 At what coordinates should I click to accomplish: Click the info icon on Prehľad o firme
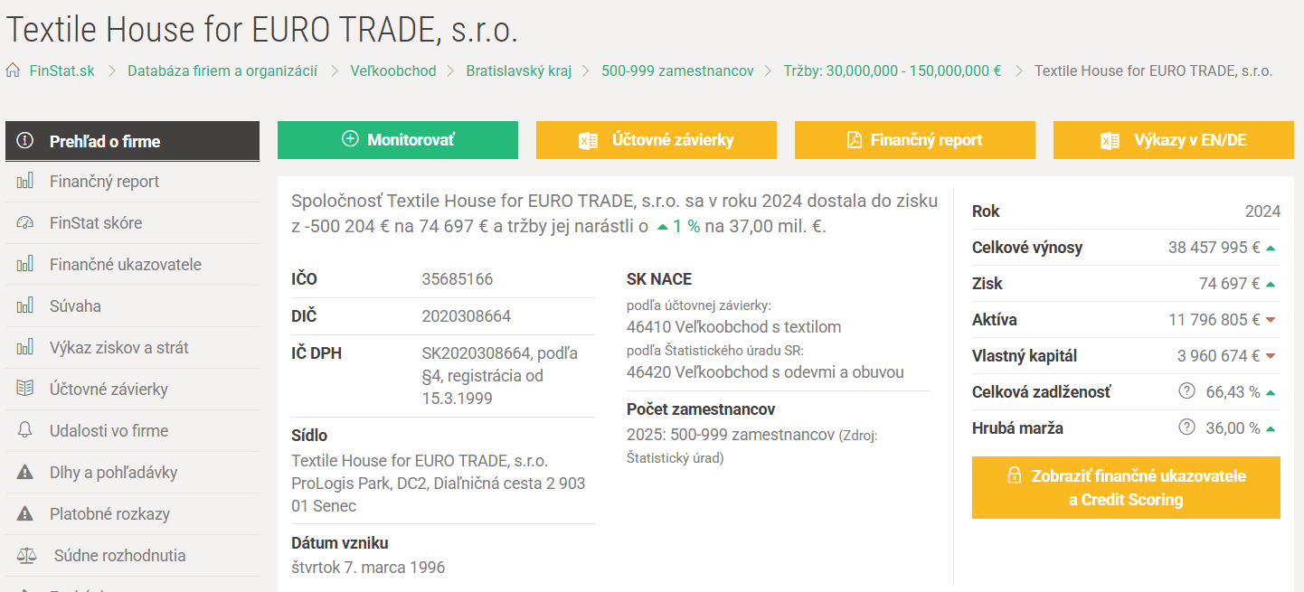[25, 141]
